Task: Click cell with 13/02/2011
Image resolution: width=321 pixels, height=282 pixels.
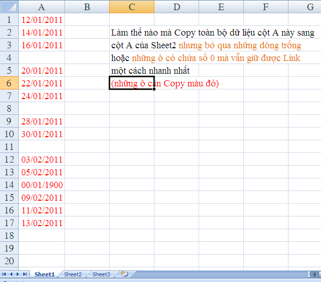Action: [x=42, y=223]
